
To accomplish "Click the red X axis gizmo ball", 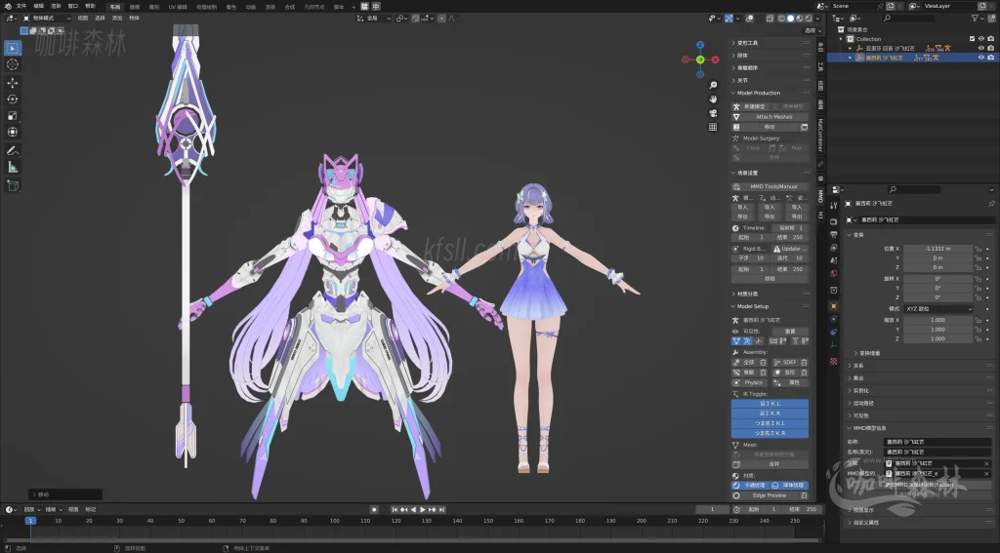I will [716, 59].
